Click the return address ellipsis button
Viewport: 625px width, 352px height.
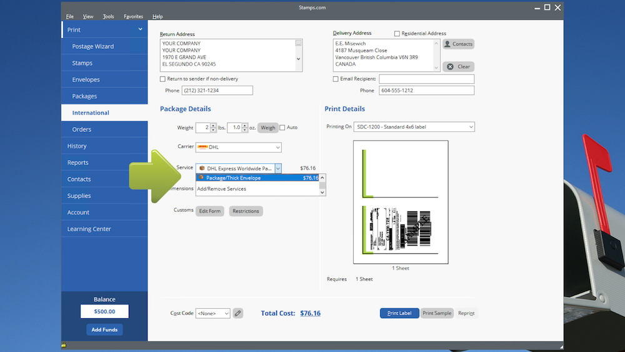pyautogui.click(x=298, y=44)
